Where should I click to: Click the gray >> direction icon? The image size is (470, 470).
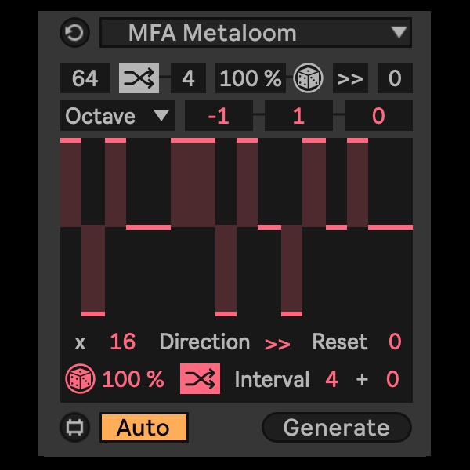coord(350,78)
